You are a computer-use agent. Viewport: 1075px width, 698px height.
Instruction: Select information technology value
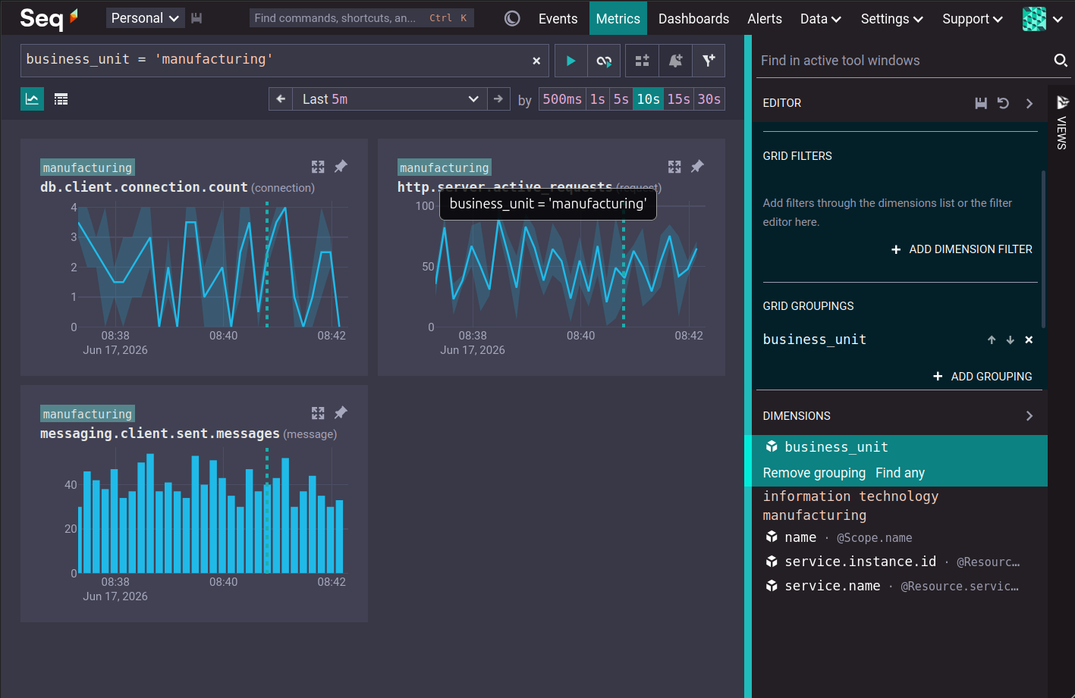(850, 496)
